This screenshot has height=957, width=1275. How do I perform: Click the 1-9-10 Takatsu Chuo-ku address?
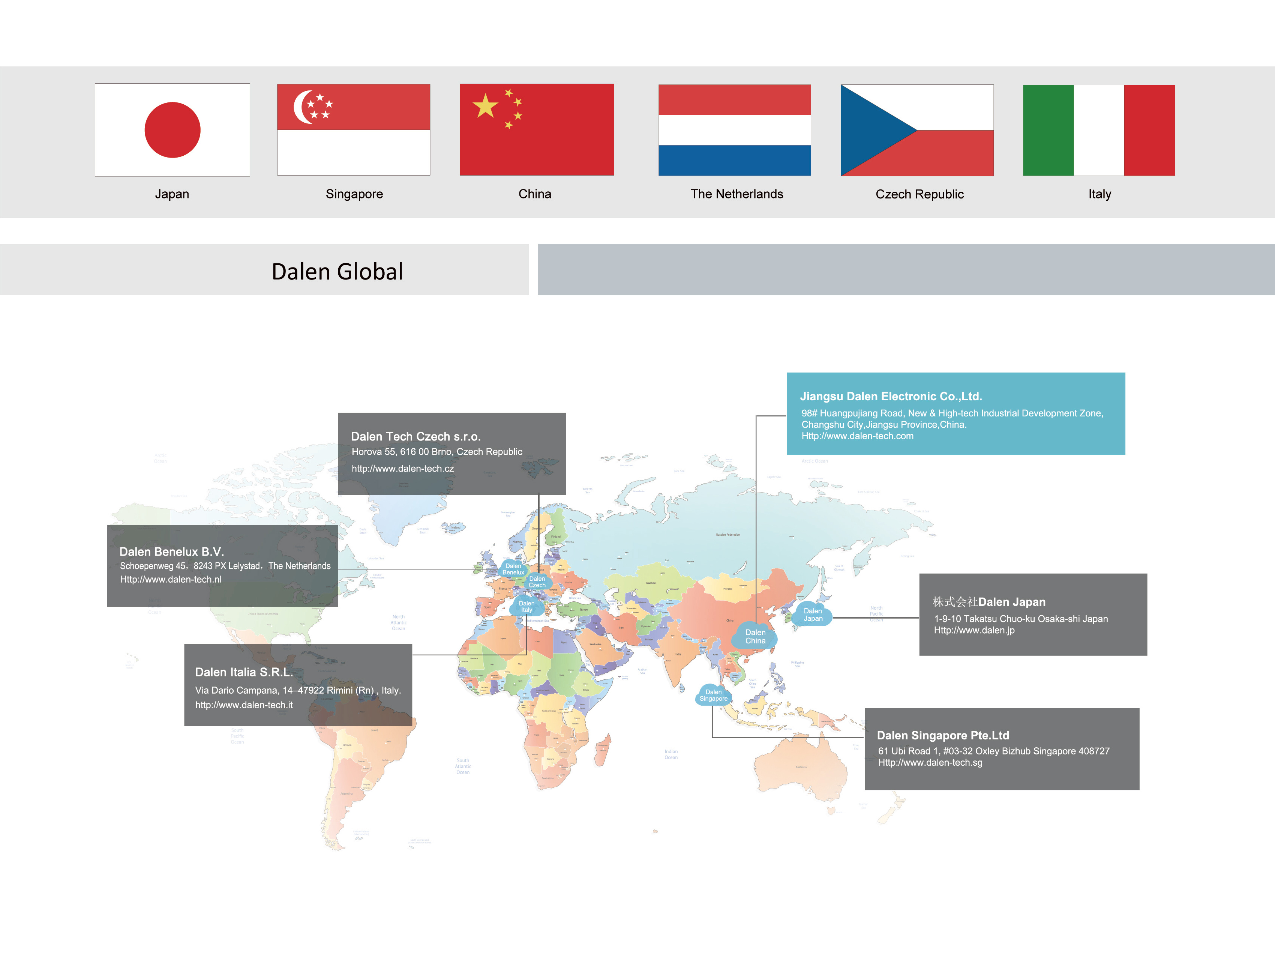pos(1021,619)
